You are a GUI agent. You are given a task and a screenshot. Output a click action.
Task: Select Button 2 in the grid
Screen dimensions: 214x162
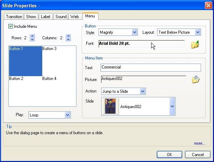[25, 91]
